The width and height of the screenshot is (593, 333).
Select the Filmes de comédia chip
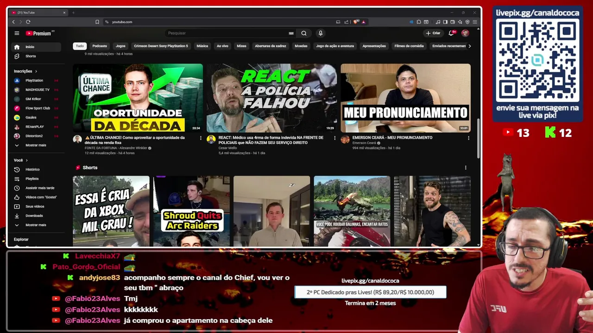[409, 46]
